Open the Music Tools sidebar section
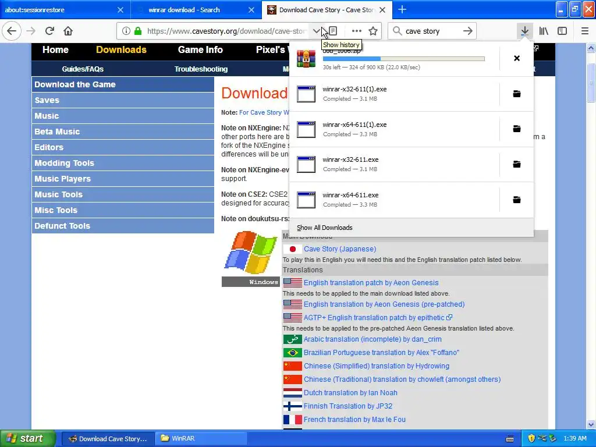The image size is (596, 447). (123, 194)
